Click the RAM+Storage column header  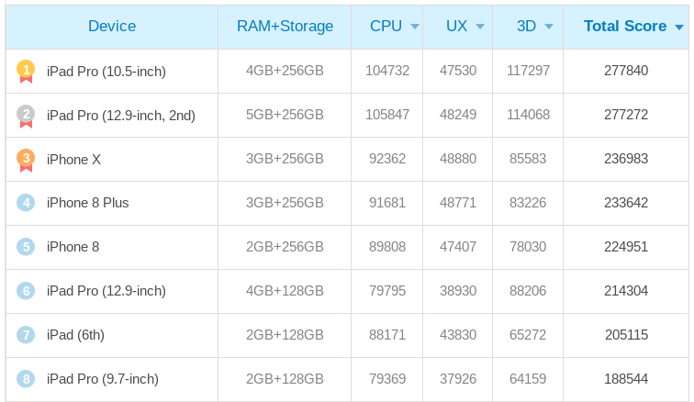tap(285, 26)
